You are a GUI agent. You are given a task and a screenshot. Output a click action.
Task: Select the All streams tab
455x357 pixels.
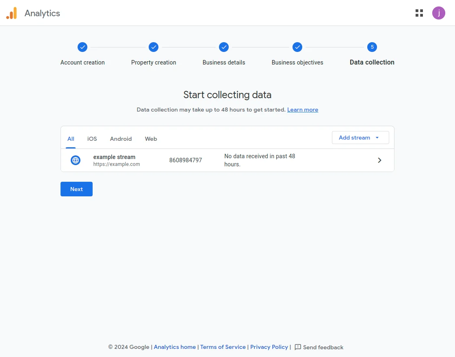click(70, 139)
